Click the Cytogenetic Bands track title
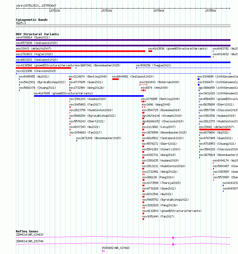 tap(32, 20)
